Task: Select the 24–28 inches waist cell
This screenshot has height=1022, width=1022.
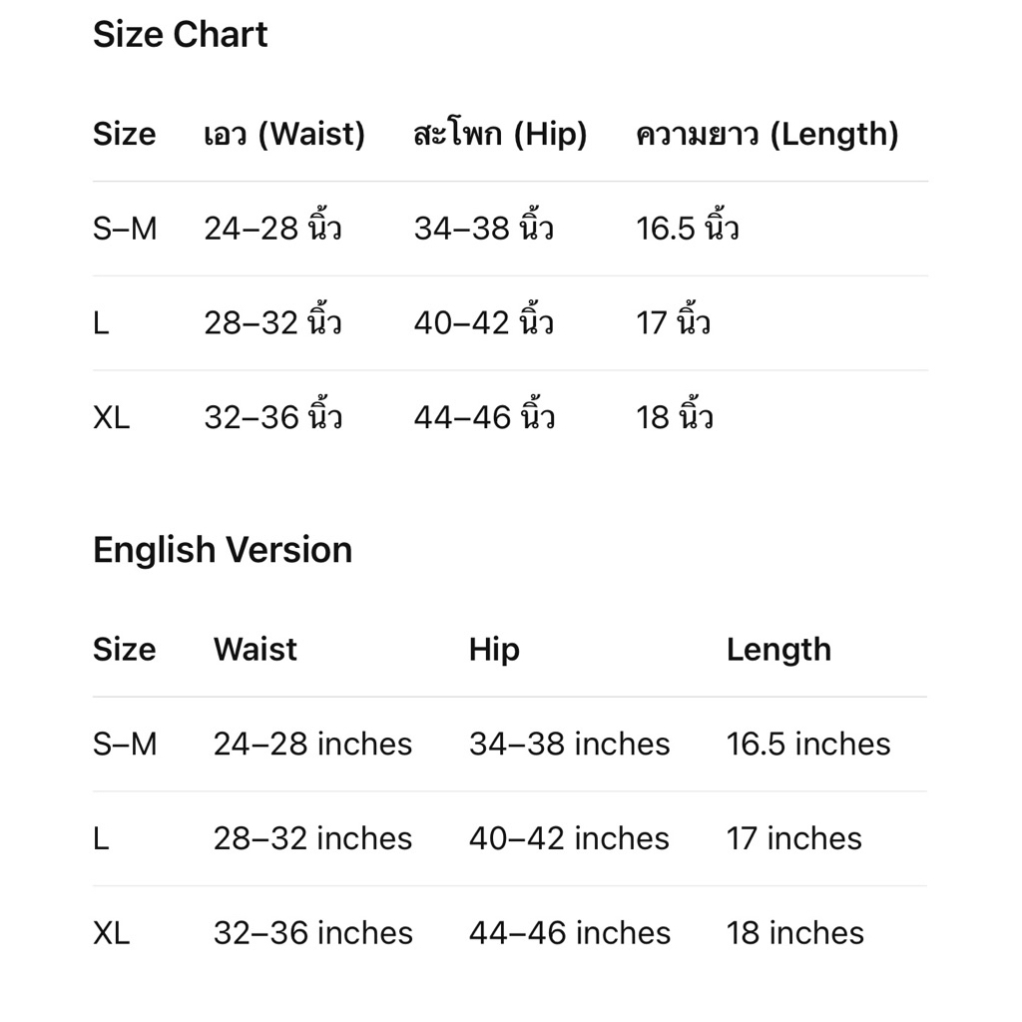Action: [x=312, y=745]
